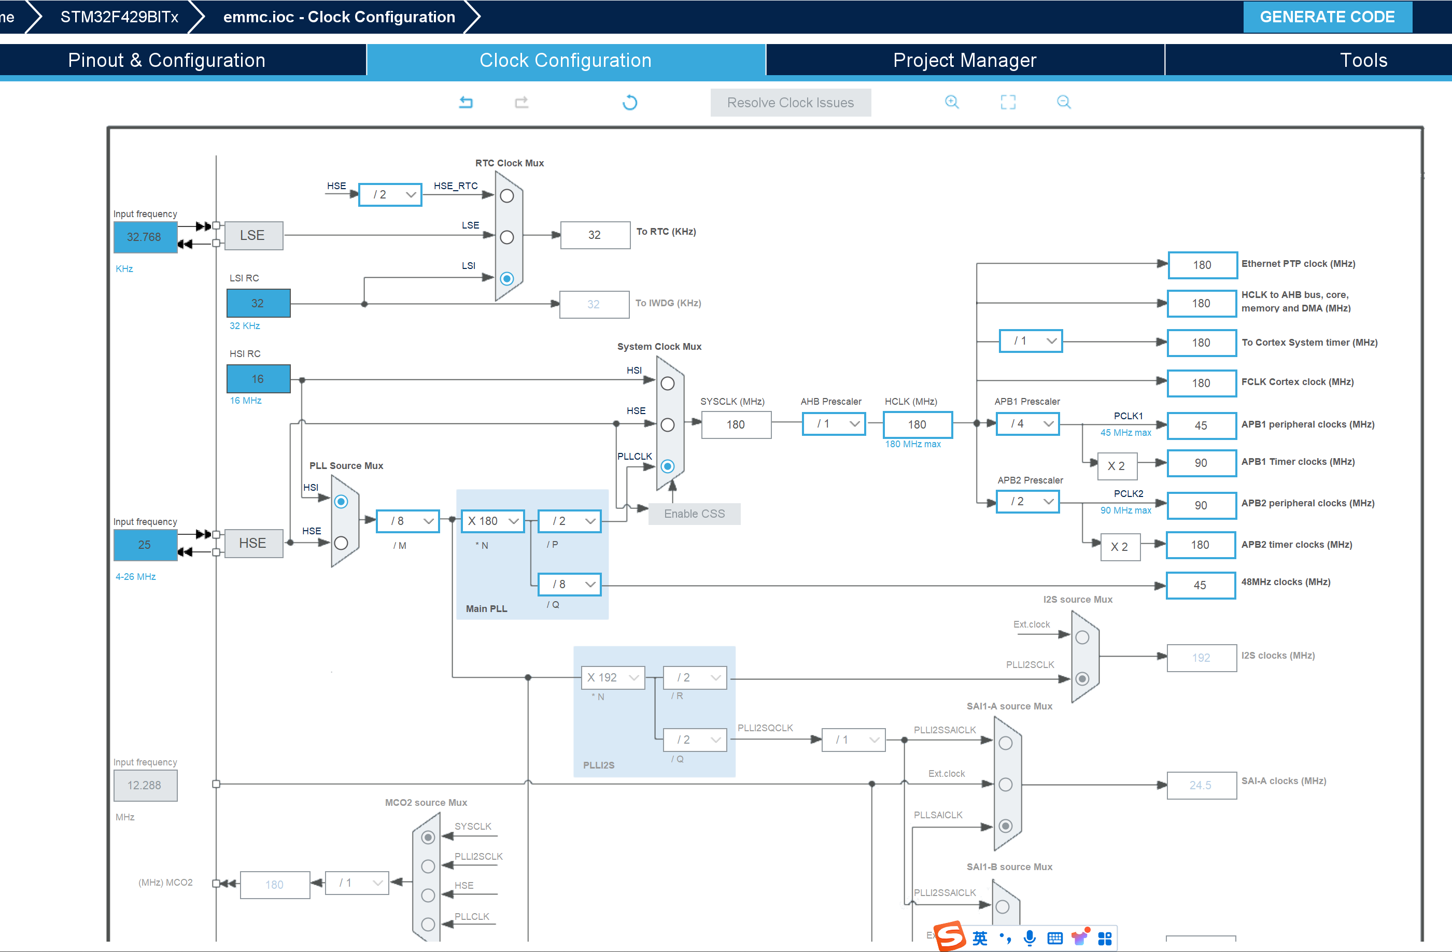Click Ethernet PTP clock value box

[1203, 265]
